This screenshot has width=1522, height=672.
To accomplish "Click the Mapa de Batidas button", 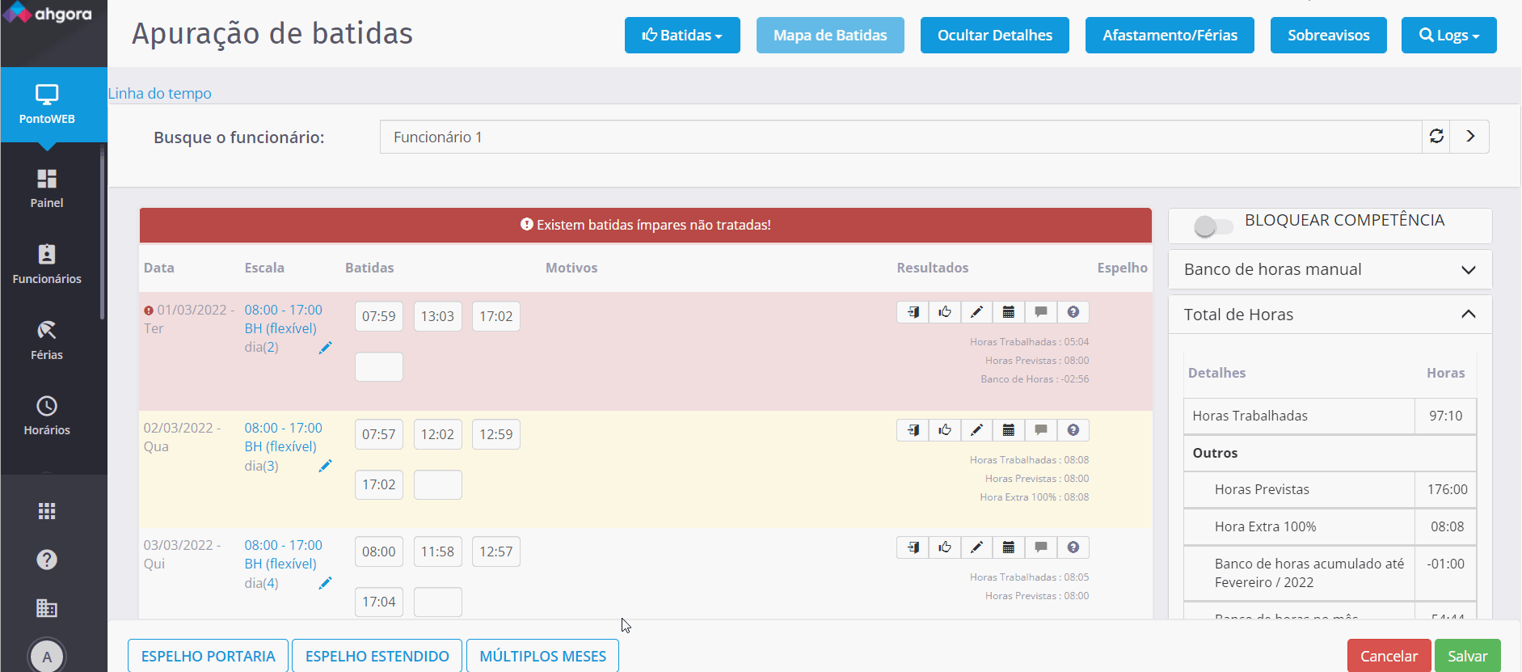I will click(830, 35).
